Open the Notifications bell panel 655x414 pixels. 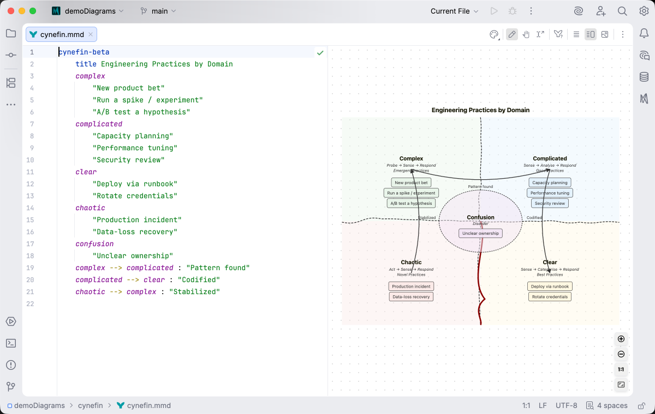644,33
